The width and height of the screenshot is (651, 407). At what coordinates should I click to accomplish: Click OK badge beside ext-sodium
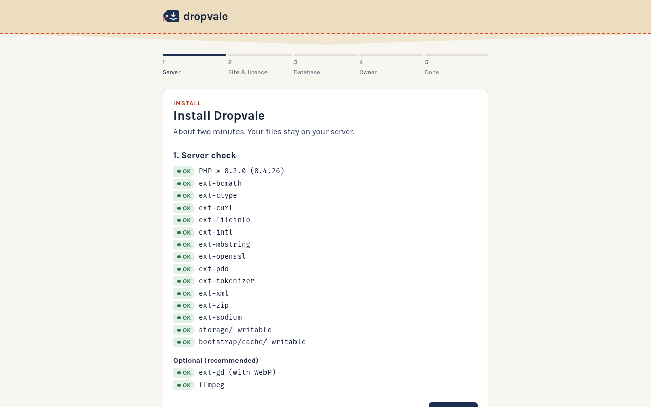184,318
